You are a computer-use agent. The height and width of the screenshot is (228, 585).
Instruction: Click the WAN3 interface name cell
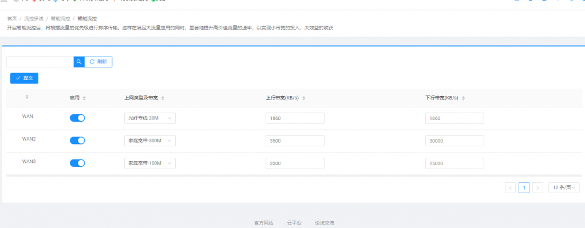click(x=29, y=161)
